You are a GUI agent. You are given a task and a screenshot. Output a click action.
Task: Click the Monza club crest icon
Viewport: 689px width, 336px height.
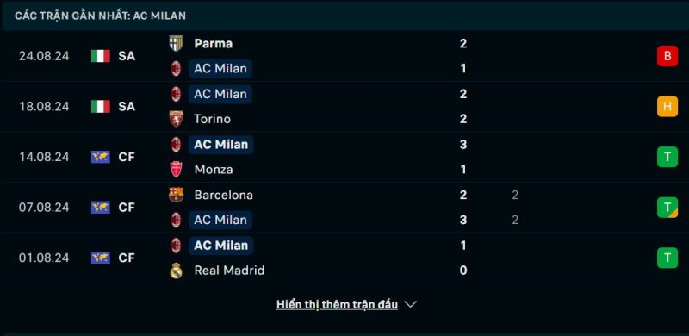[176, 170]
